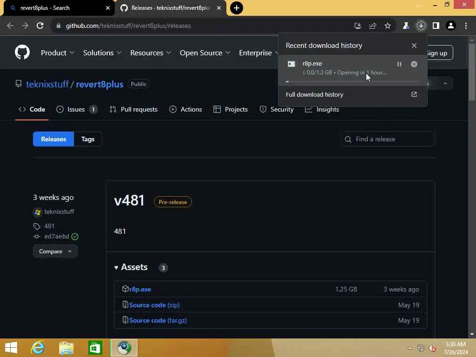Close the revert8plus Search tab
The width and height of the screenshot is (476, 357).
coord(107,8)
